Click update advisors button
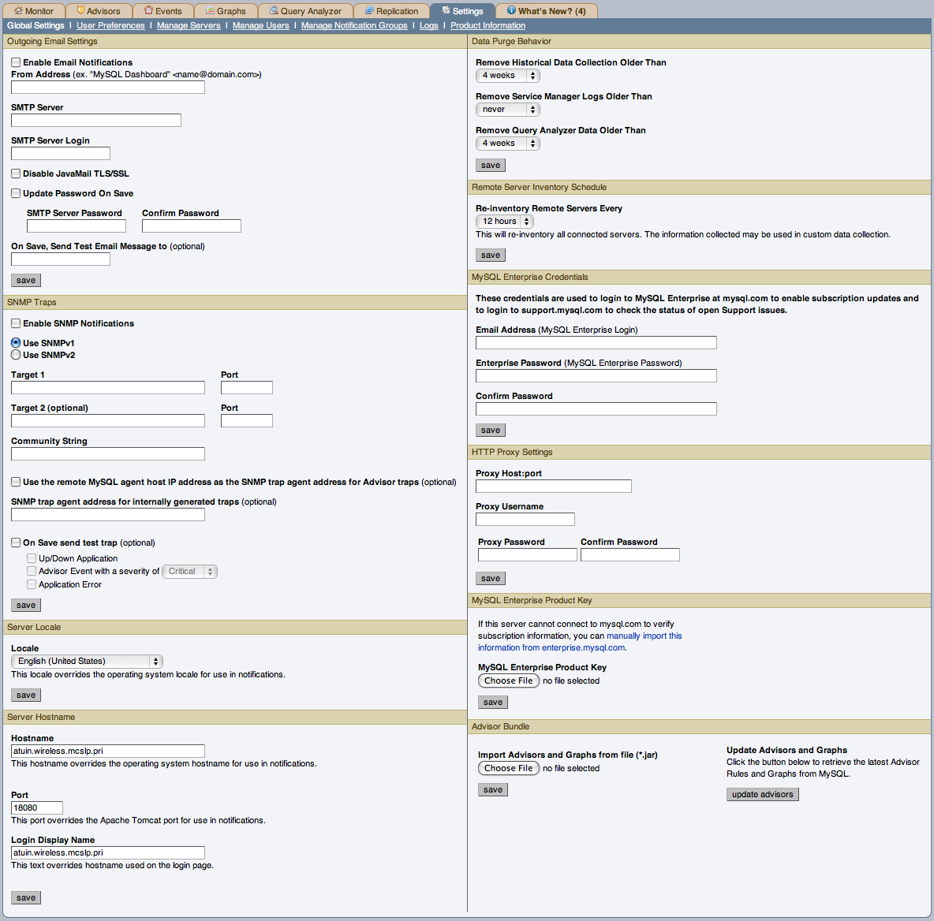The image size is (934, 921). tap(762, 794)
